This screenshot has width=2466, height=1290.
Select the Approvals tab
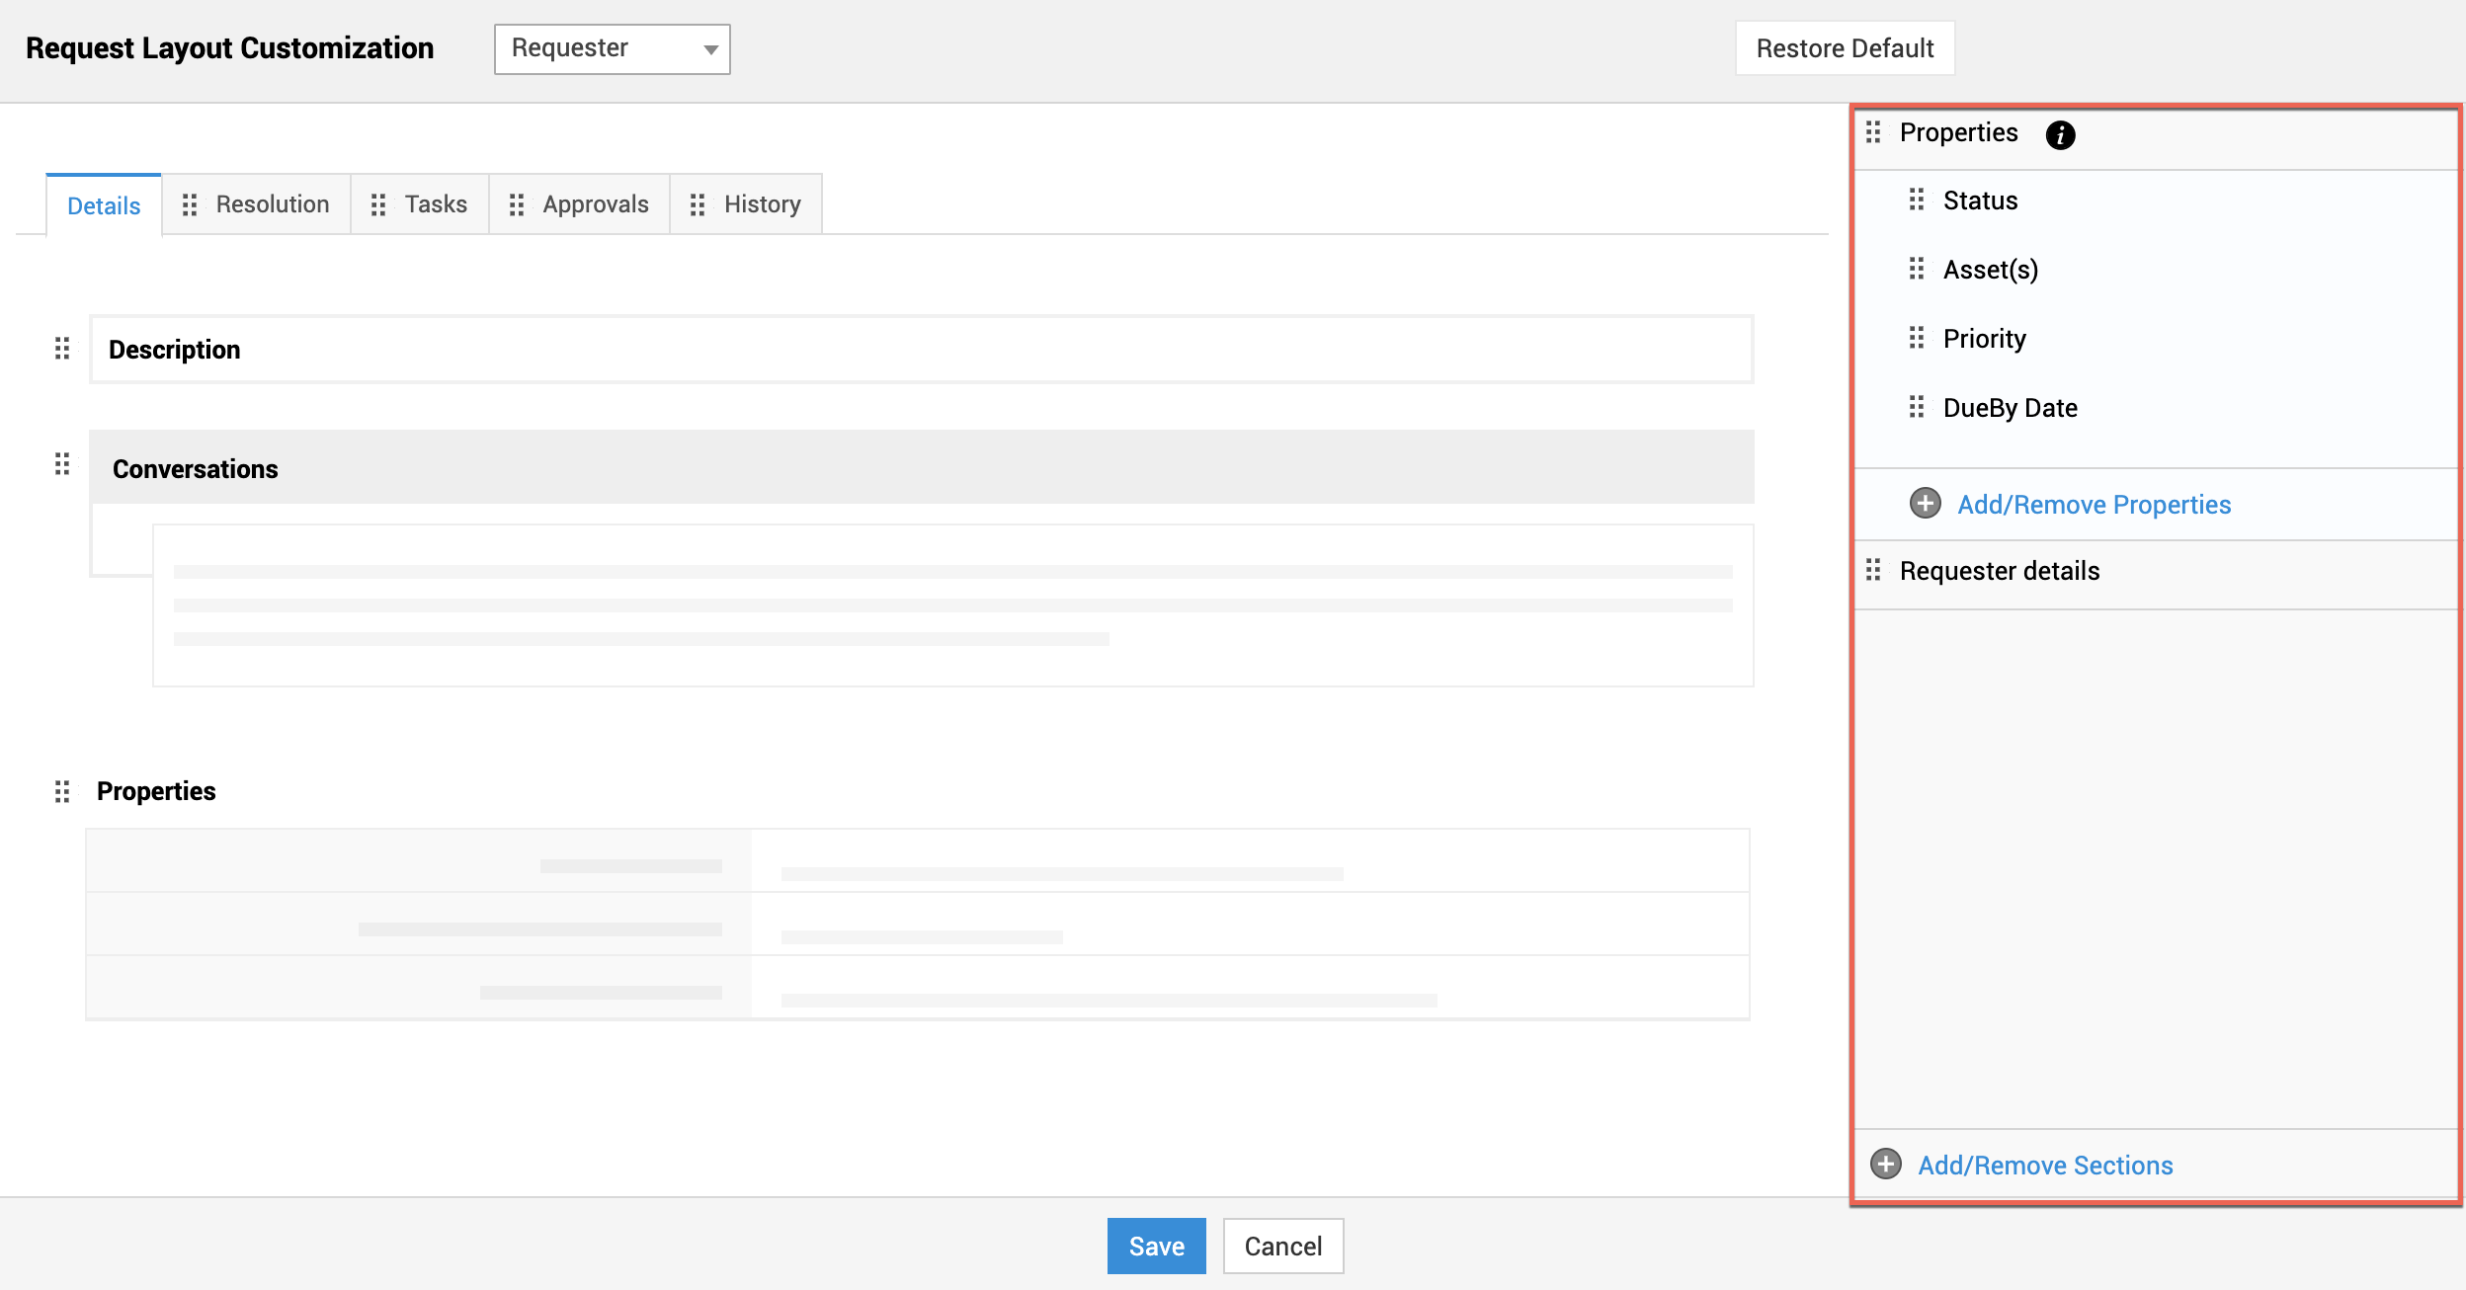point(595,204)
